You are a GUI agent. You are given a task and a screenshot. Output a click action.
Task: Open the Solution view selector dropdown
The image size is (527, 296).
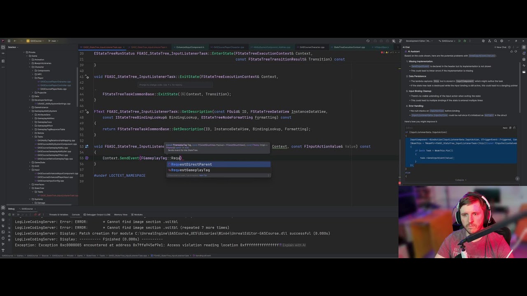pyautogui.click(x=13, y=47)
